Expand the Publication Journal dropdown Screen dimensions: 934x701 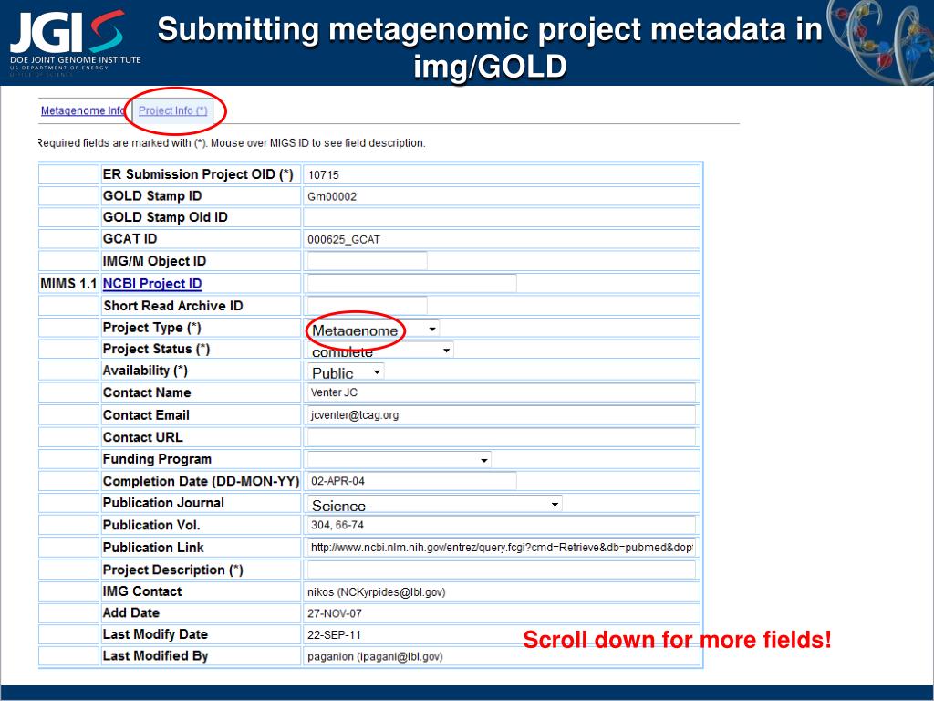pos(434,505)
